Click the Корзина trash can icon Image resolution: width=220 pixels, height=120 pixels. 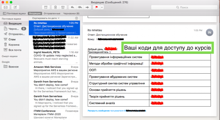(5, 44)
